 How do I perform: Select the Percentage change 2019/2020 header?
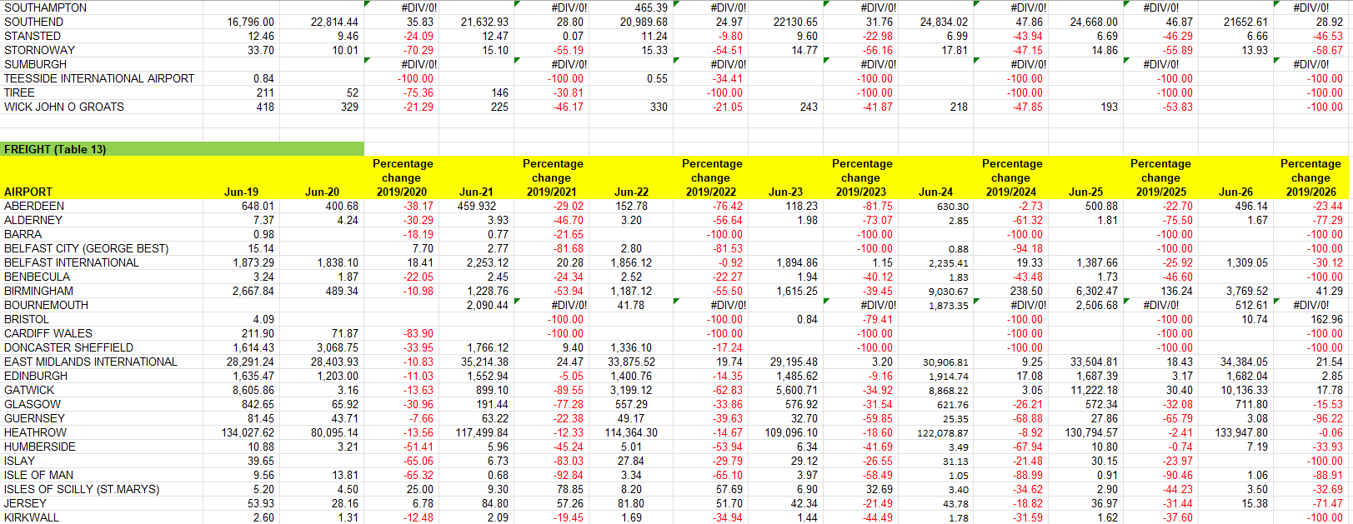pos(402,177)
